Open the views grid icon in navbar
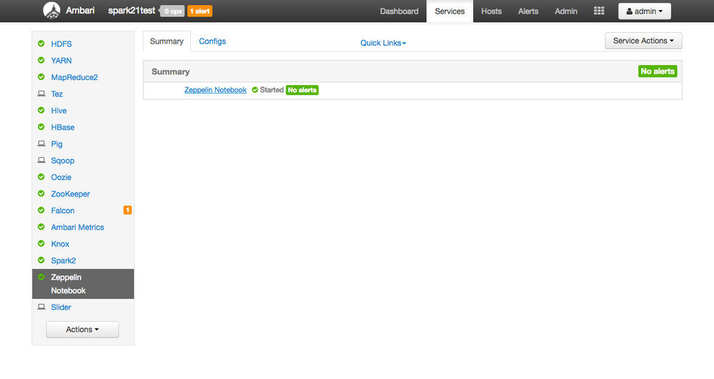This screenshot has width=714, height=379. pos(599,11)
